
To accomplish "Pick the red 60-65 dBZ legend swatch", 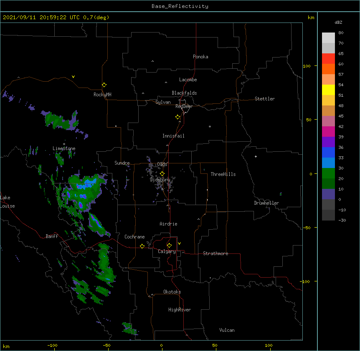I will click(x=328, y=59).
